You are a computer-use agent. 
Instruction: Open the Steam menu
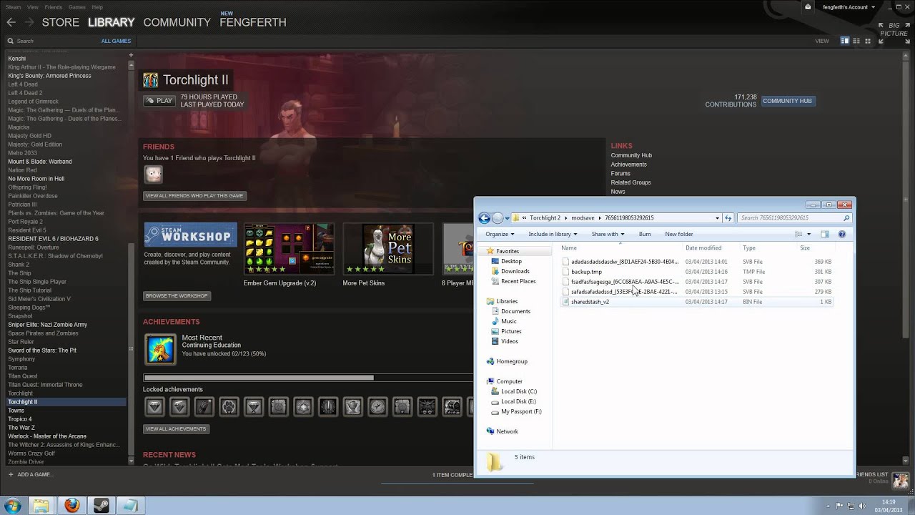[x=14, y=7]
